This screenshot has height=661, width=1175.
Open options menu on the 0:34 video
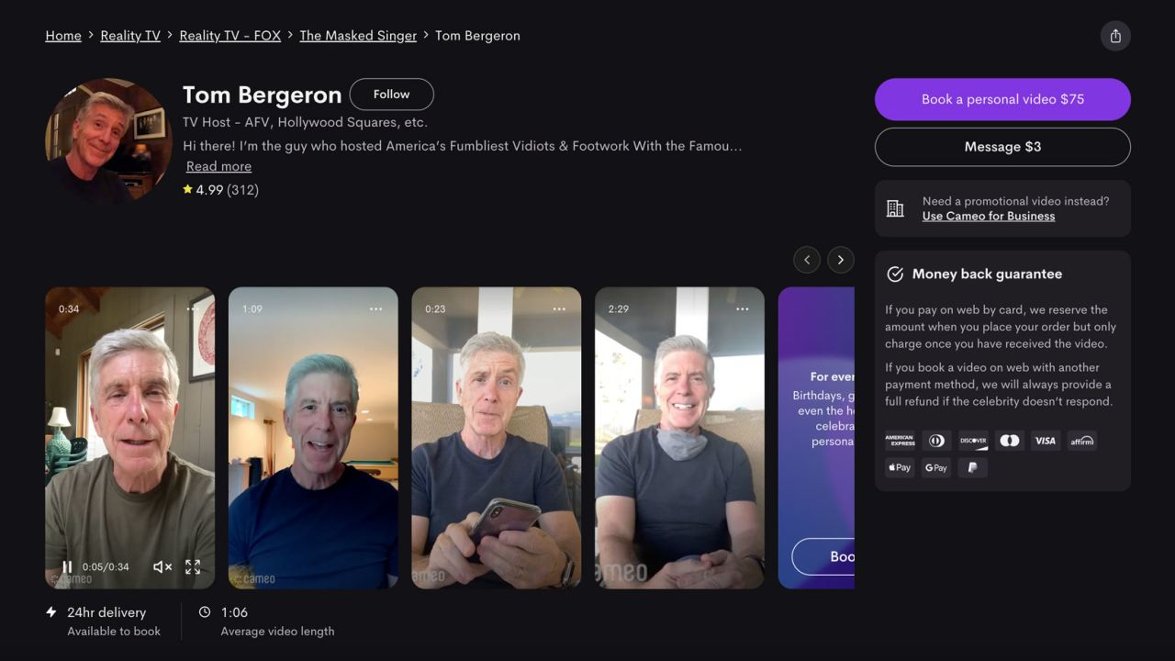pyautogui.click(x=193, y=309)
